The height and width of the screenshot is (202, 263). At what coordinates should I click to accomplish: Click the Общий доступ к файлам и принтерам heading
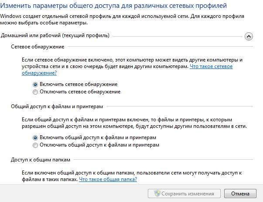pos(57,106)
